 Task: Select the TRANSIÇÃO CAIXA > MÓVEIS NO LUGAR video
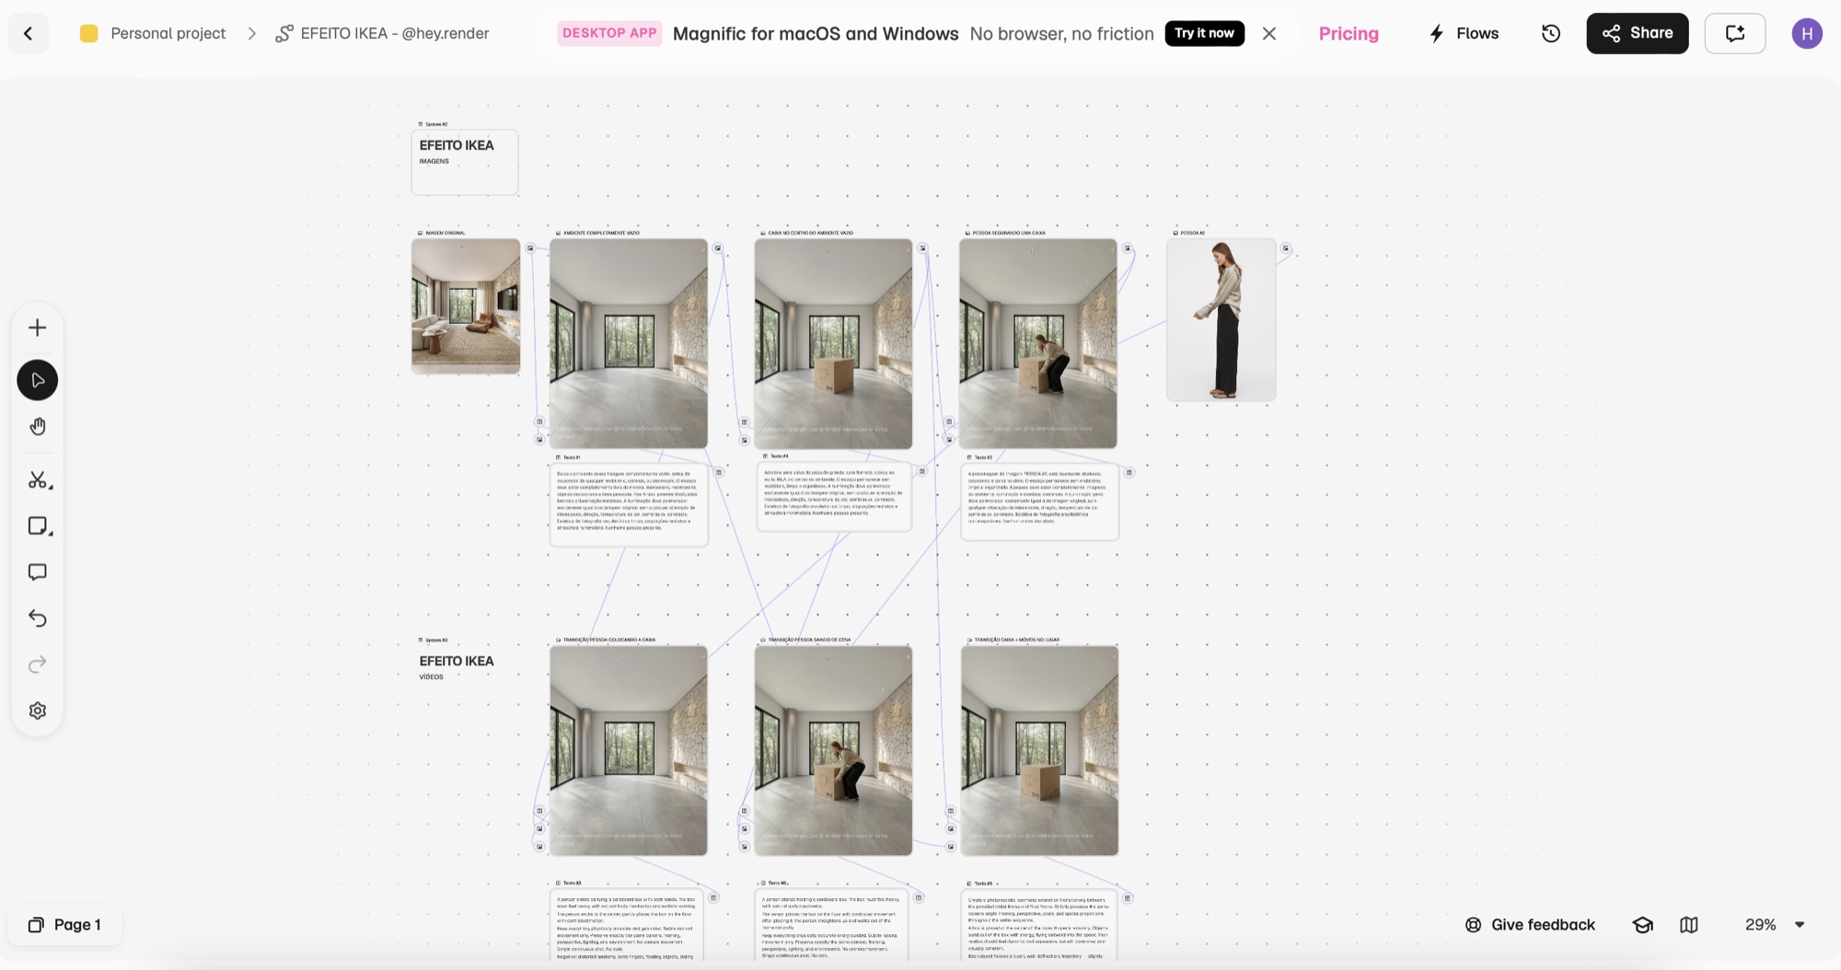click(x=1040, y=750)
